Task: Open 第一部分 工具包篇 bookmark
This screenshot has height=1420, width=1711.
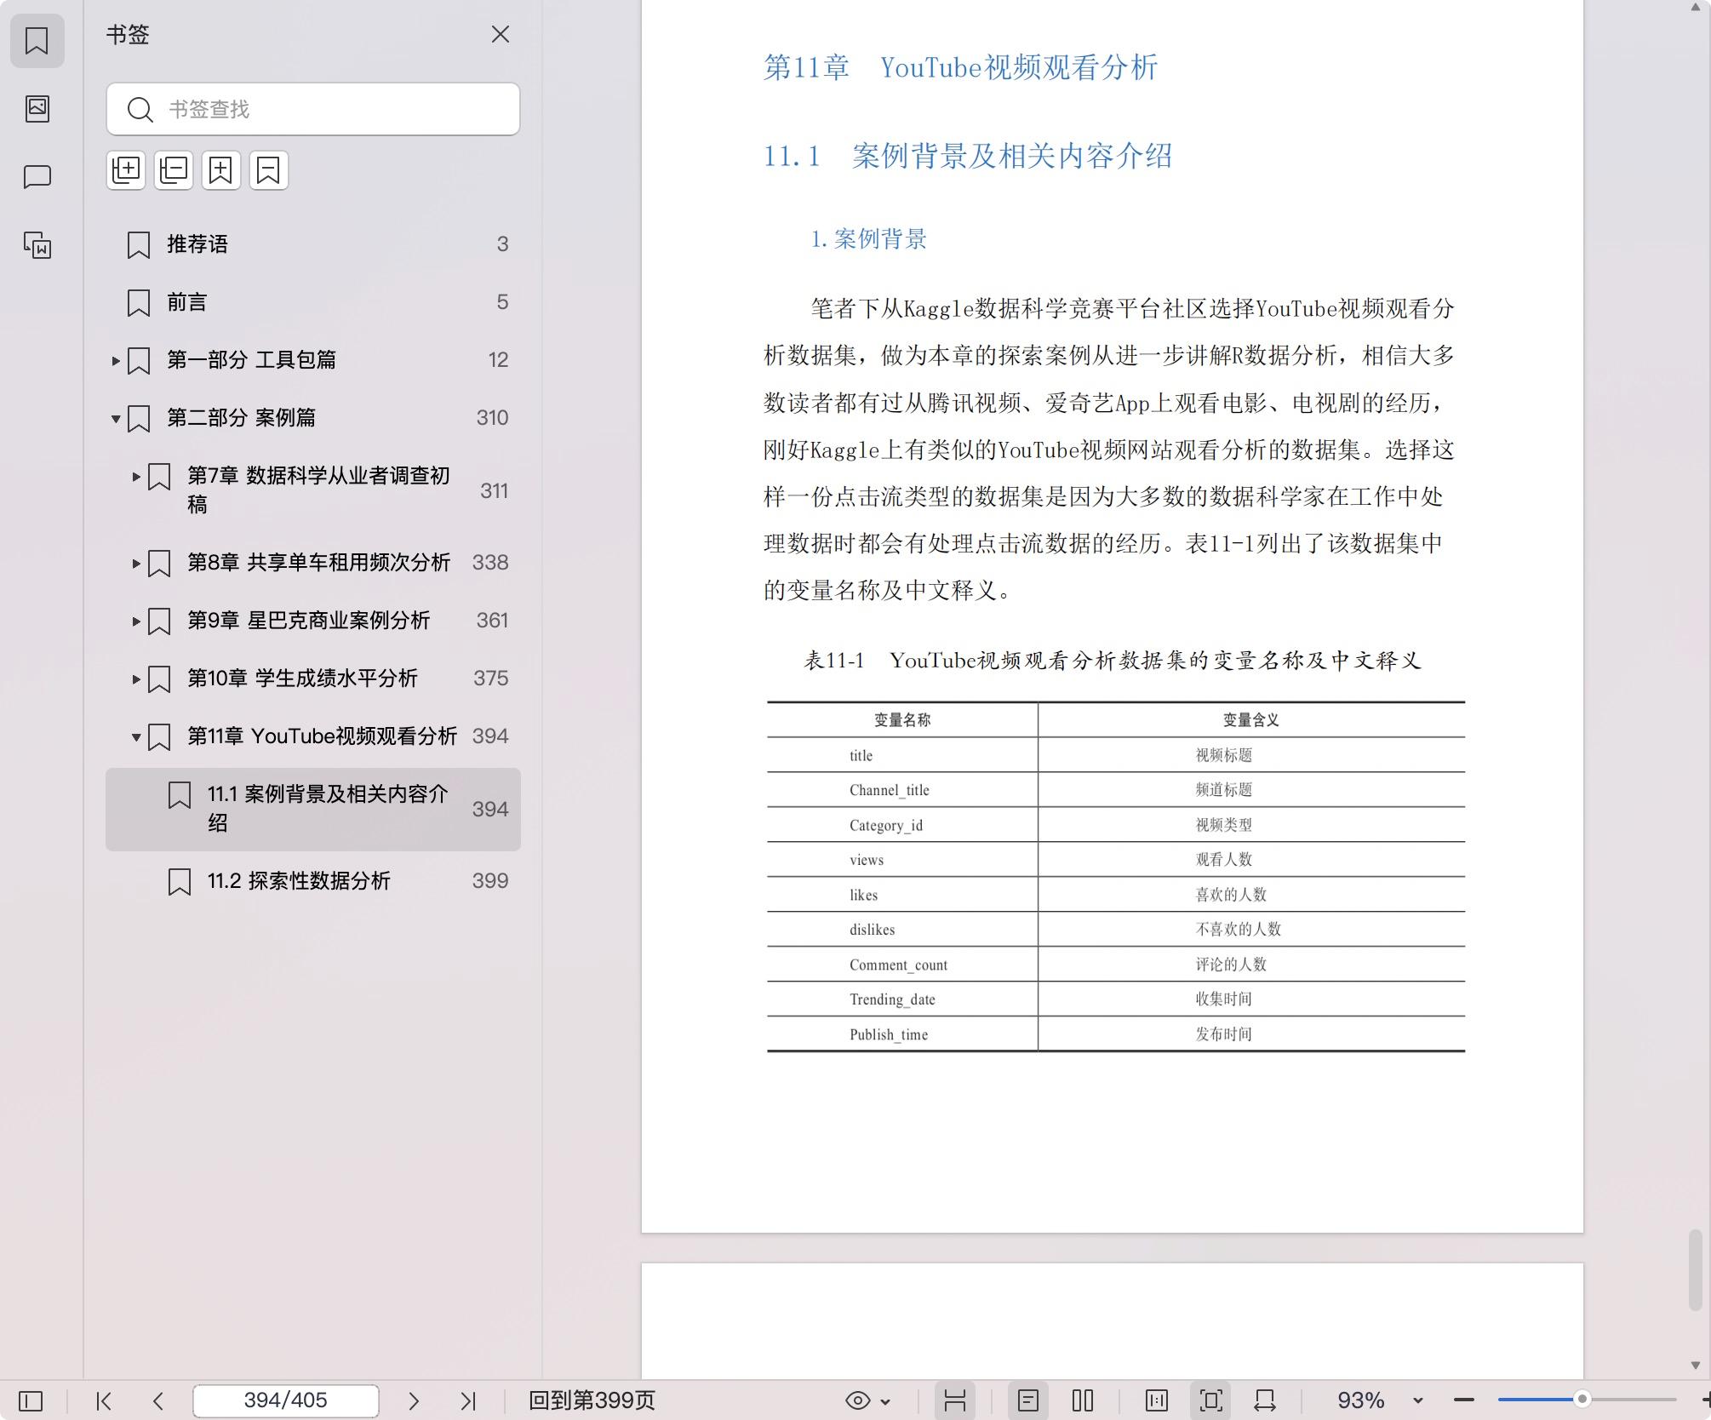Action: point(251,360)
